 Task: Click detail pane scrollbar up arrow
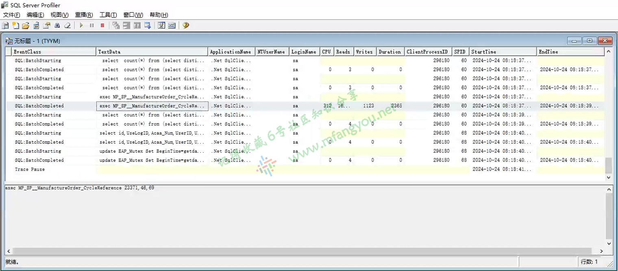(x=609, y=190)
